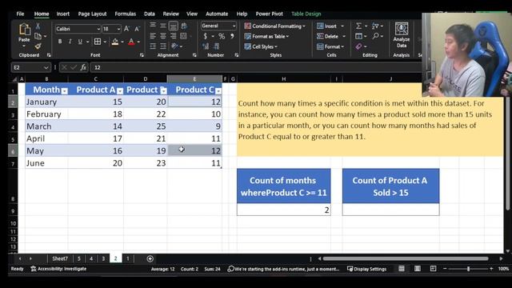Open Cell Styles dropdown

coord(261,46)
